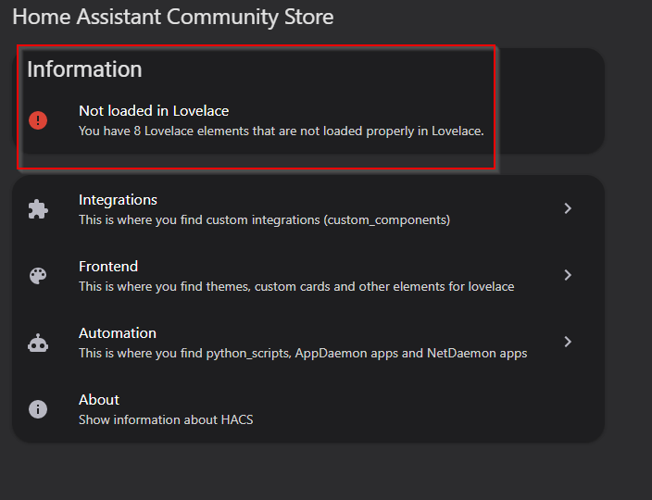The image size is (652, 500).
Task: Click the info circle About icon
Action: [38, 409]
